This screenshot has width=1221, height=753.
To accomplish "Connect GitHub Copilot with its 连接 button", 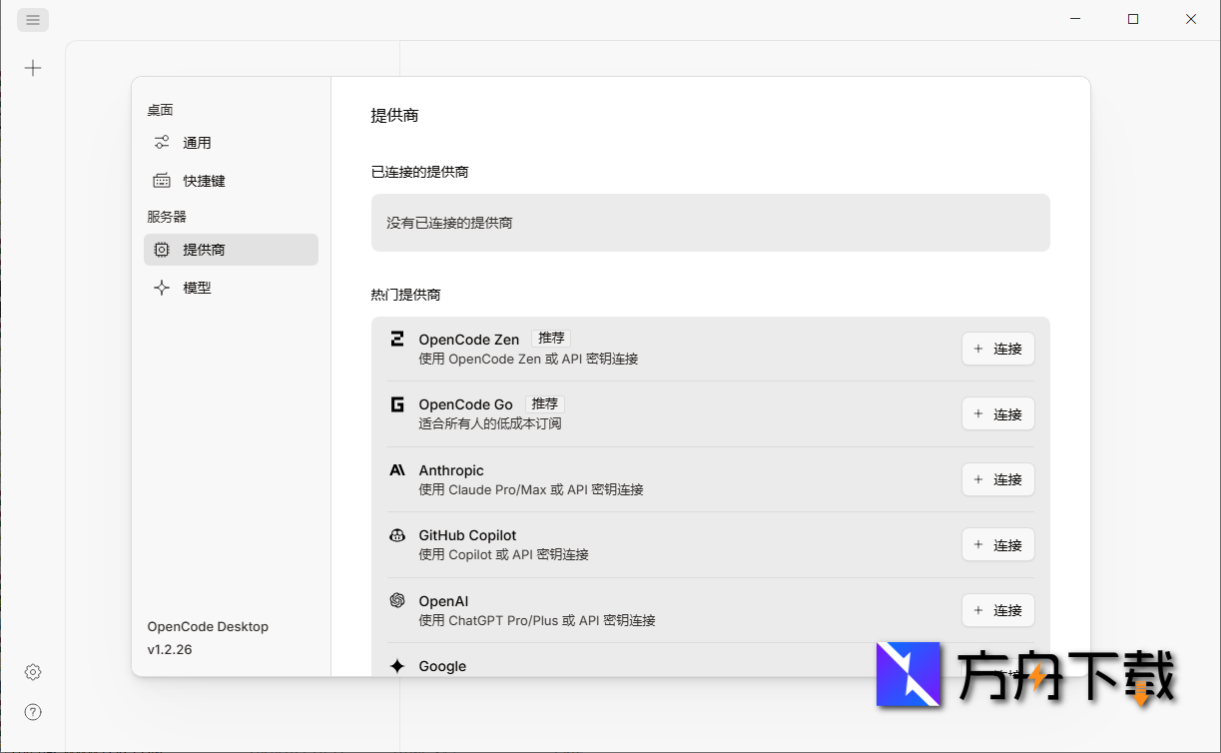I will coord(997,544).
